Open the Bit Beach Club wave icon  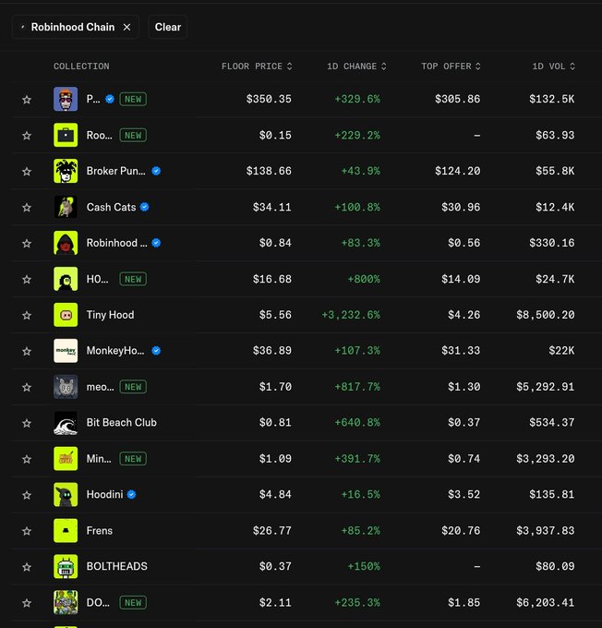[x=66, y=423]
